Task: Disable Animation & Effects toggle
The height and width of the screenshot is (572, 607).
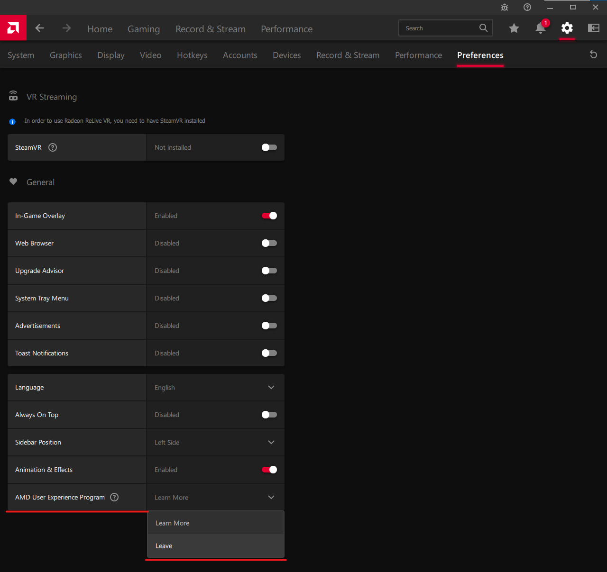Action: pos(269,470)
